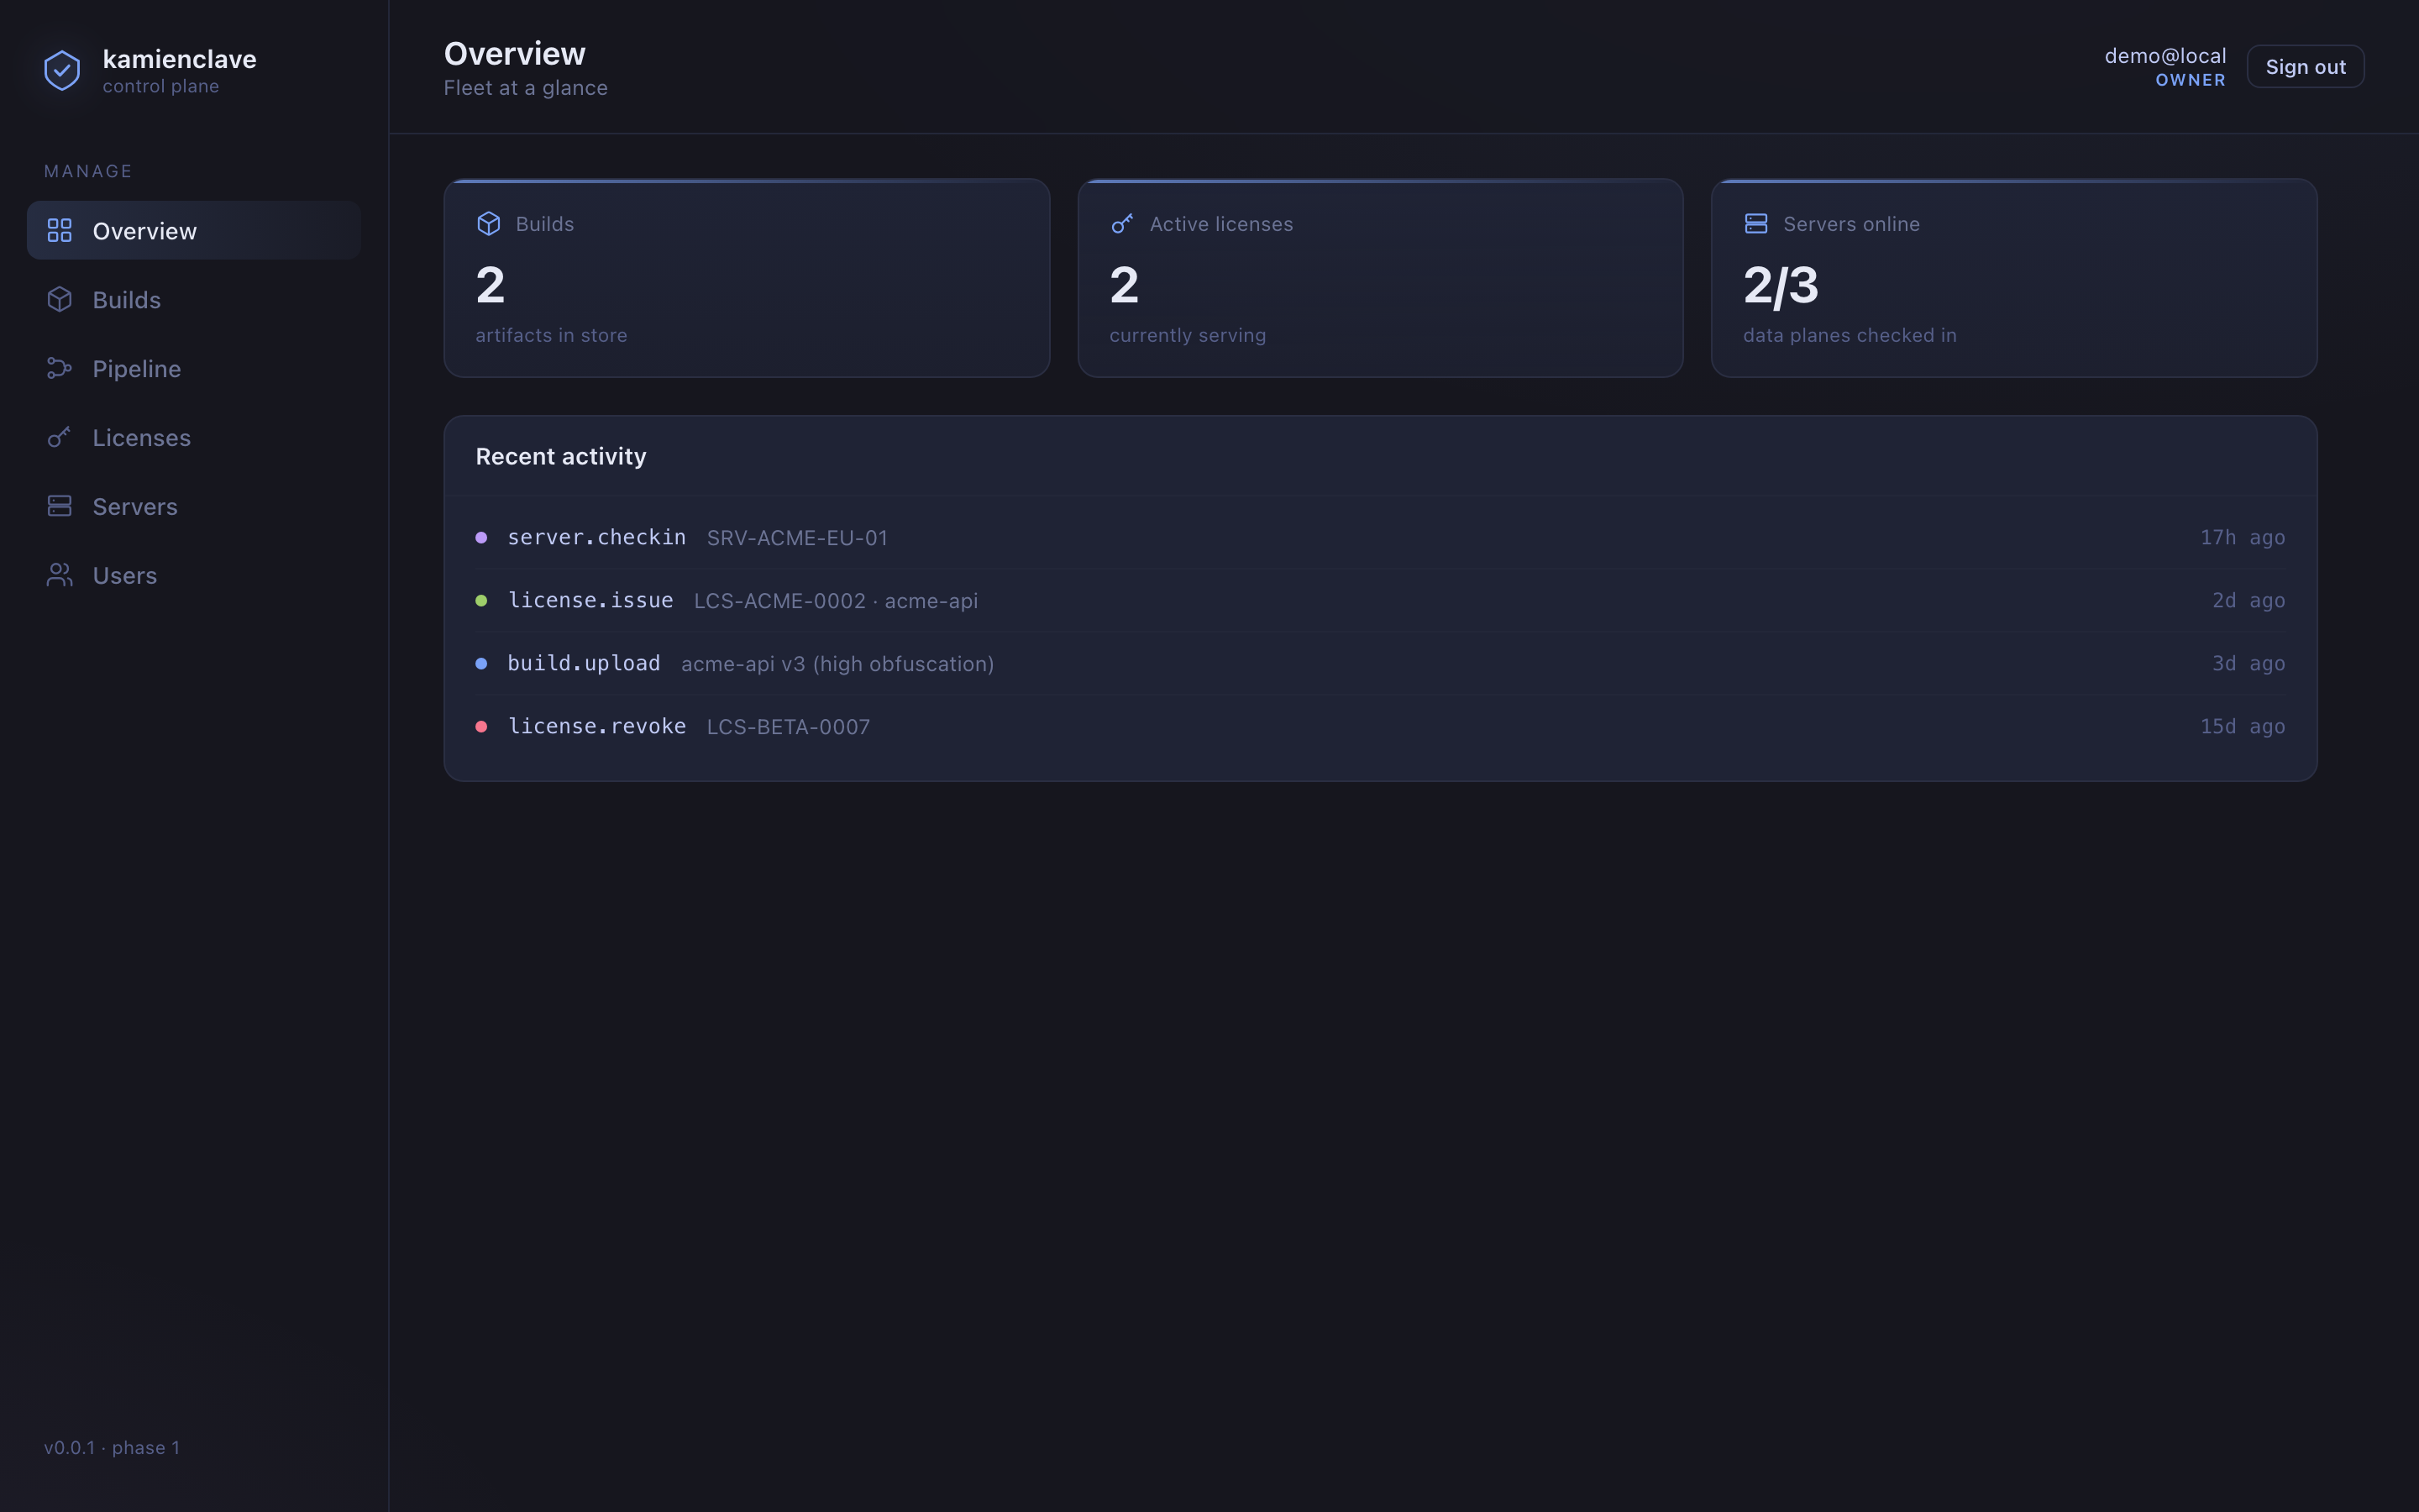Select the server.checkin event name
Screen dimensions: 2419x1512
(596, 537)
